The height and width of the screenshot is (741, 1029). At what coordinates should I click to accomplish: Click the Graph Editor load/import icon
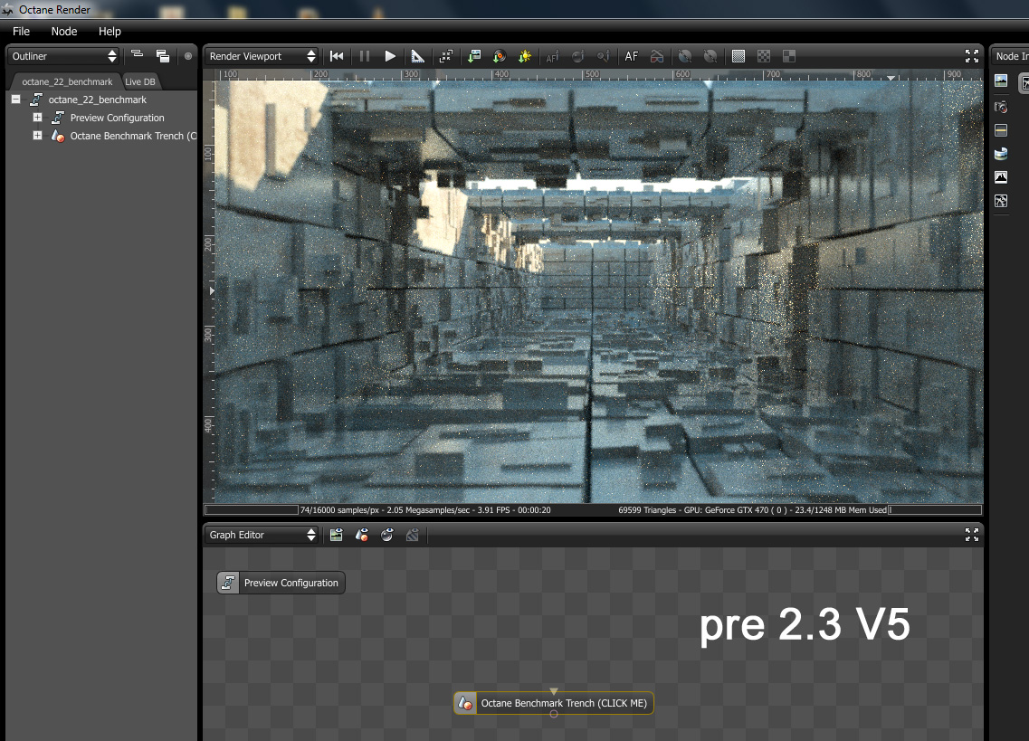pos(336,535)
